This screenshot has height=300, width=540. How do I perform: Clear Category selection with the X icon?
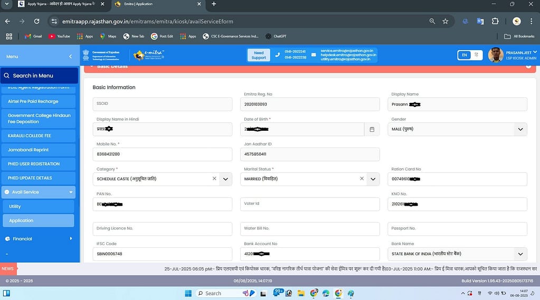[x=214, y=179]
